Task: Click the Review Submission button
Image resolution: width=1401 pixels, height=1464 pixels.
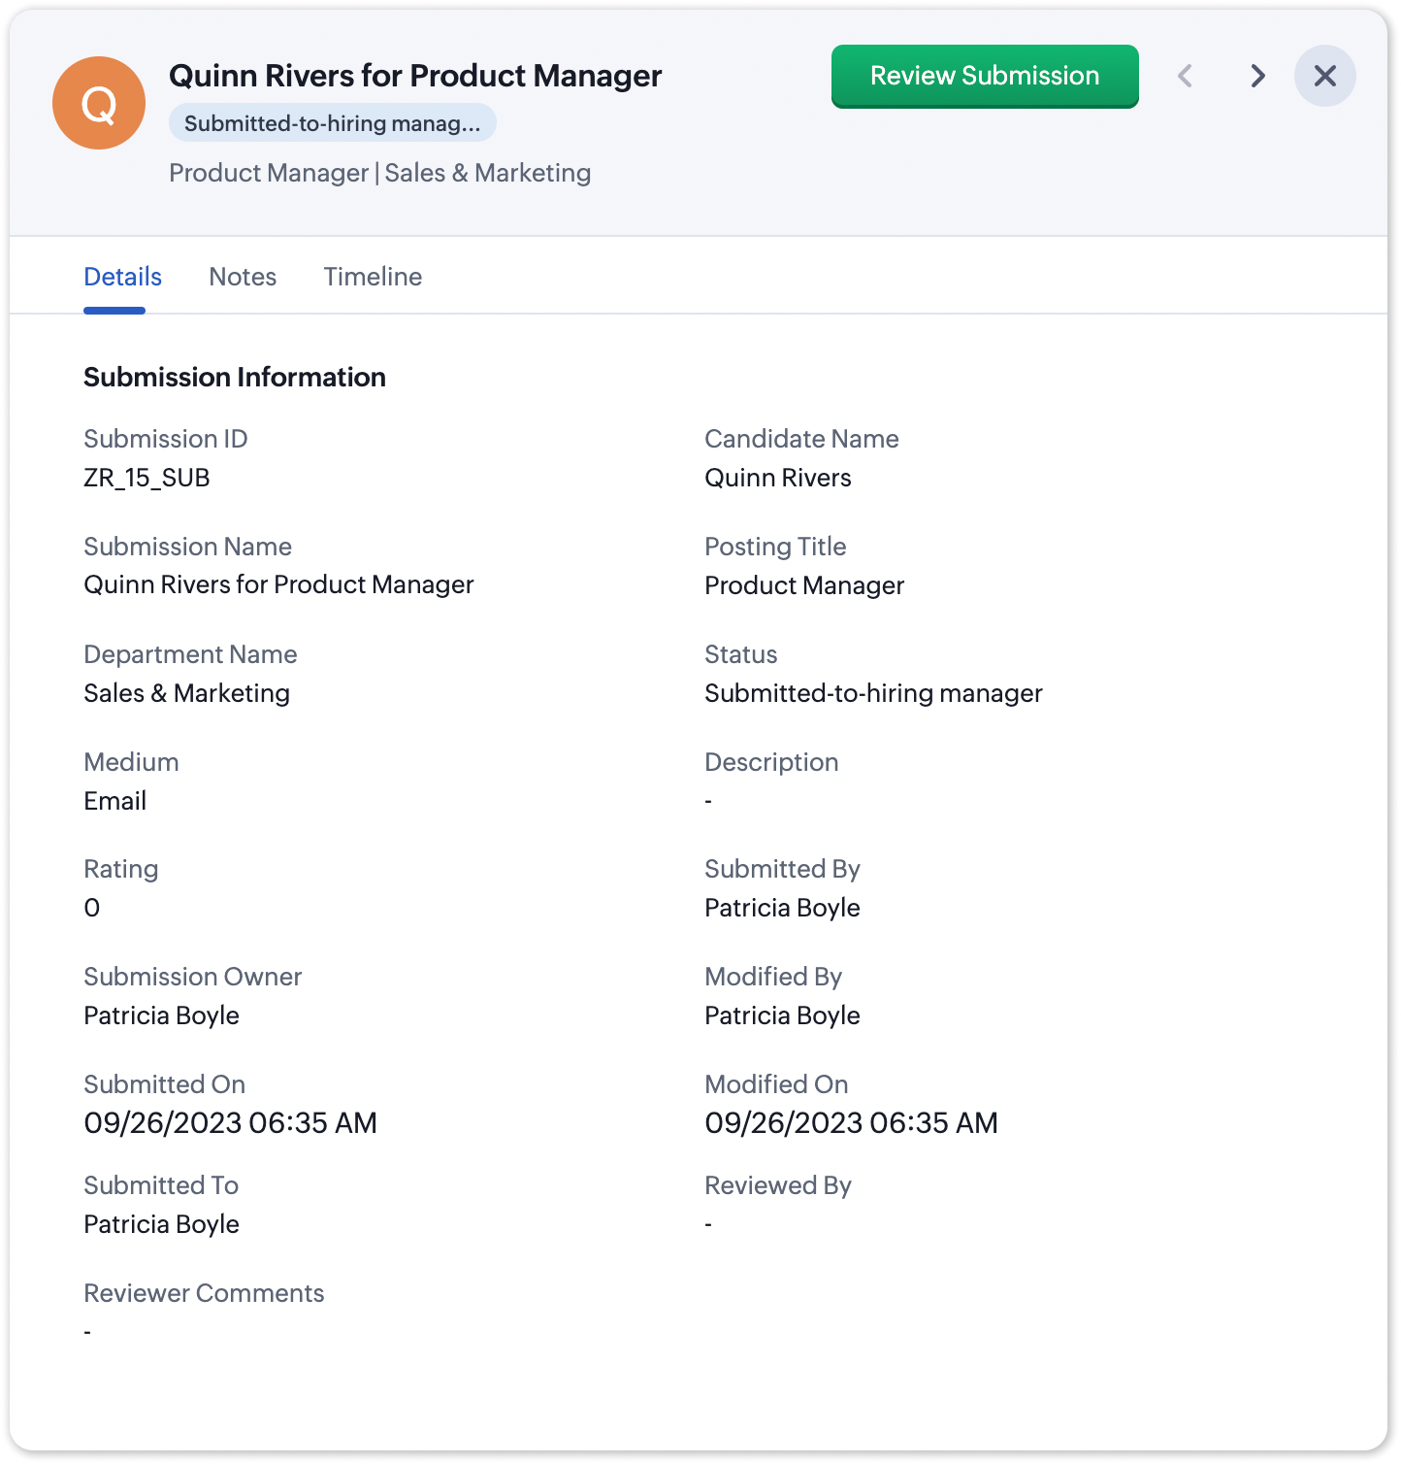Action: [x=984, y=76]
